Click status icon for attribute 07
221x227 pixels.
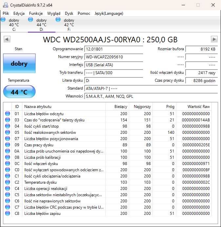(x=8, y=138)
